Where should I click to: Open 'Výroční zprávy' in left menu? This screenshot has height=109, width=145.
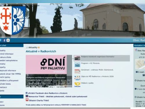point(5,77)
